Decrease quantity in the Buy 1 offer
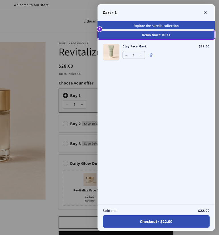 click(x=67, y=105)
